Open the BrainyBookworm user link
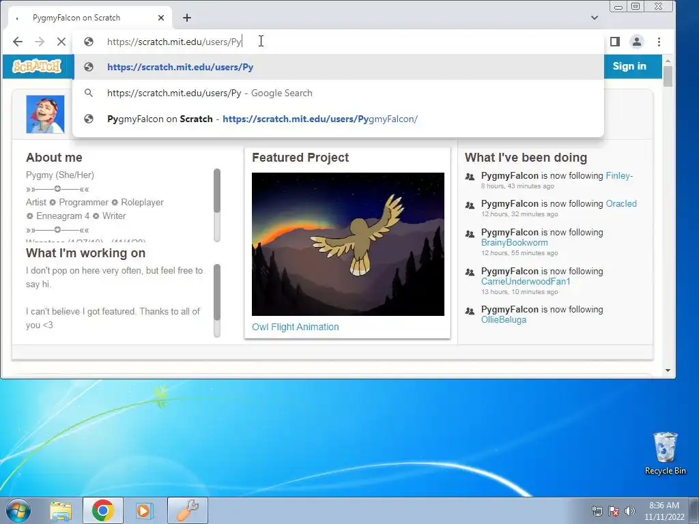This screenshot has width=699, height=524. [x=515, y=242]
